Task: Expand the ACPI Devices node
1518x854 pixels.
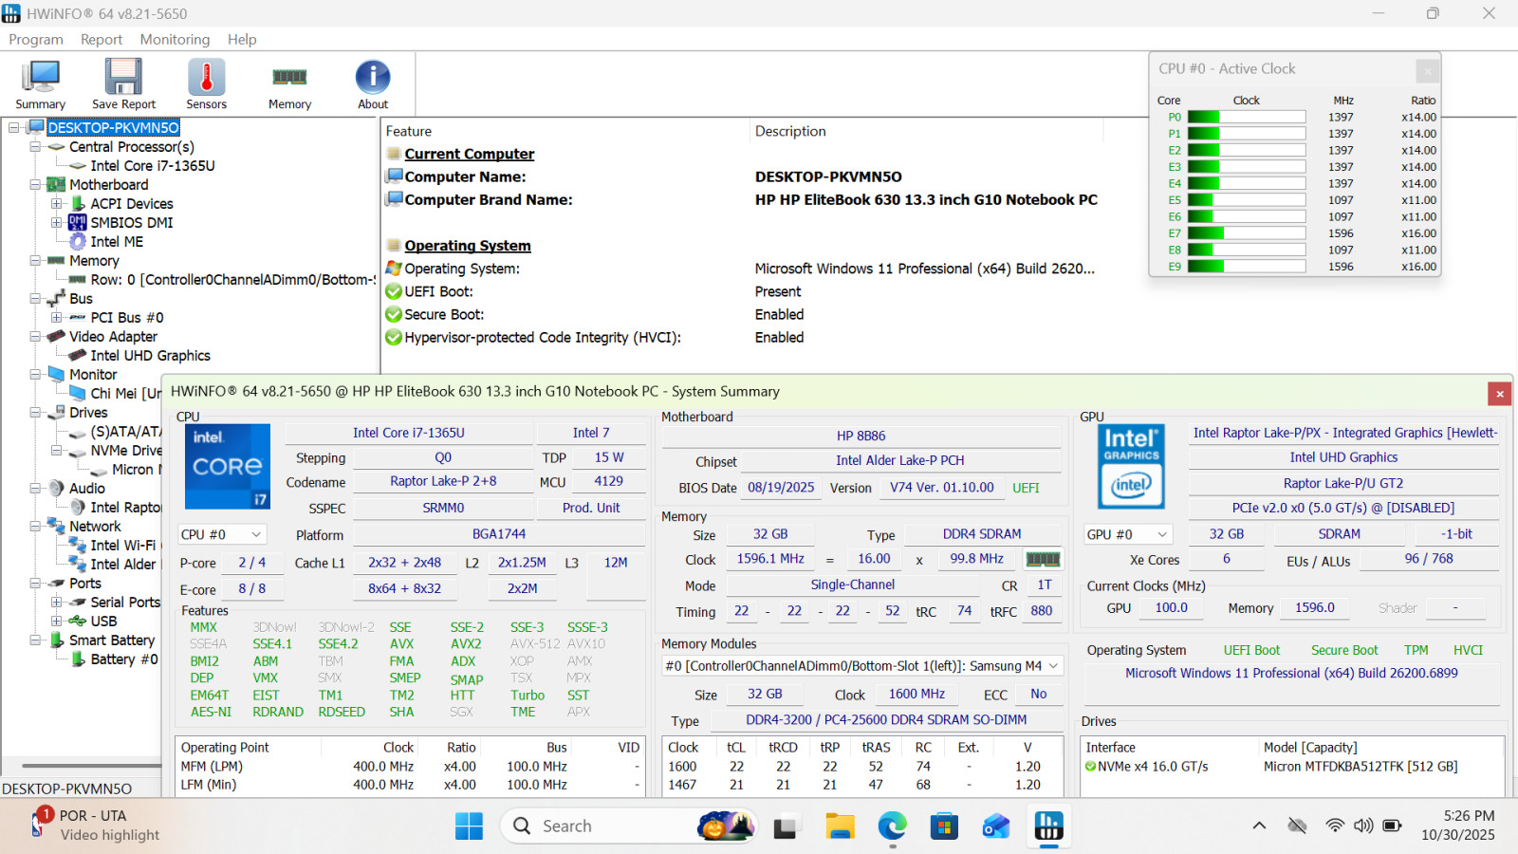Action: pyautogui.click(x=57, y=204)
